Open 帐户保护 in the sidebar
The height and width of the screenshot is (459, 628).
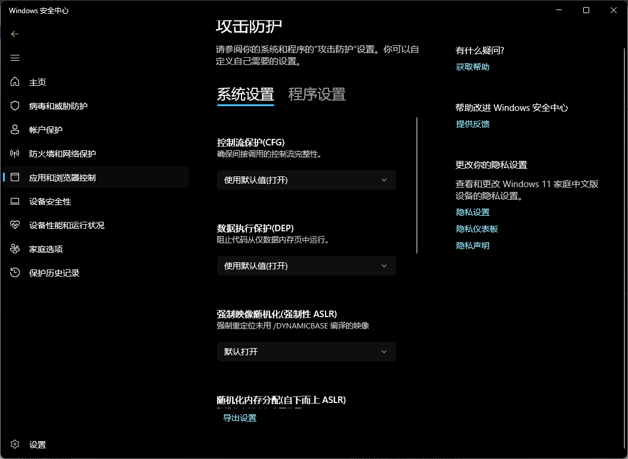click(x=96, y=130)
